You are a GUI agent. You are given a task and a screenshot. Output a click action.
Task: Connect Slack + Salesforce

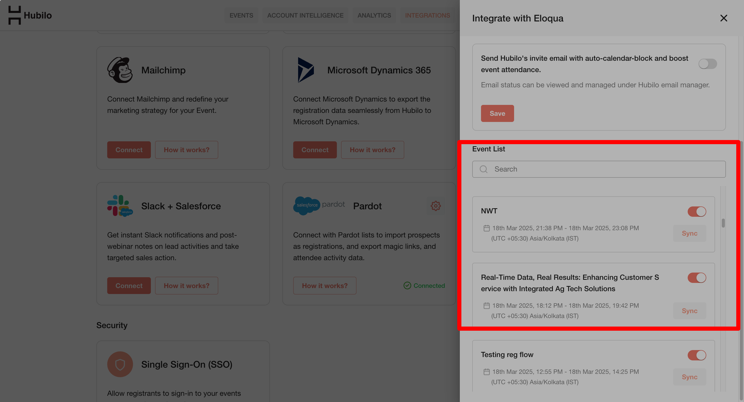tap(129, 286)
